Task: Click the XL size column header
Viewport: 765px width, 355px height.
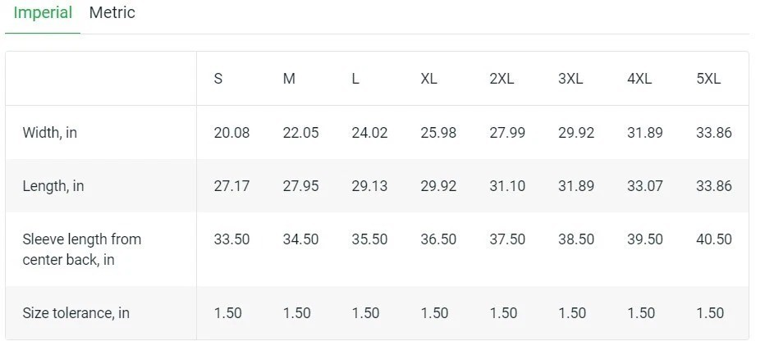Action: click(428, 79)
